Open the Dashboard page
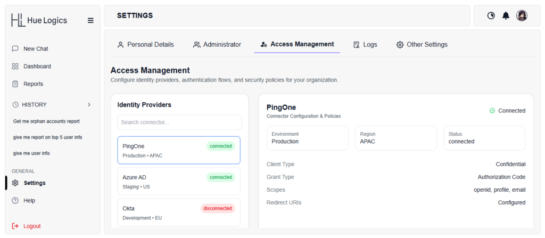Image resolution: width=545 pixels, height=238 pixels. tap(37, 67)
